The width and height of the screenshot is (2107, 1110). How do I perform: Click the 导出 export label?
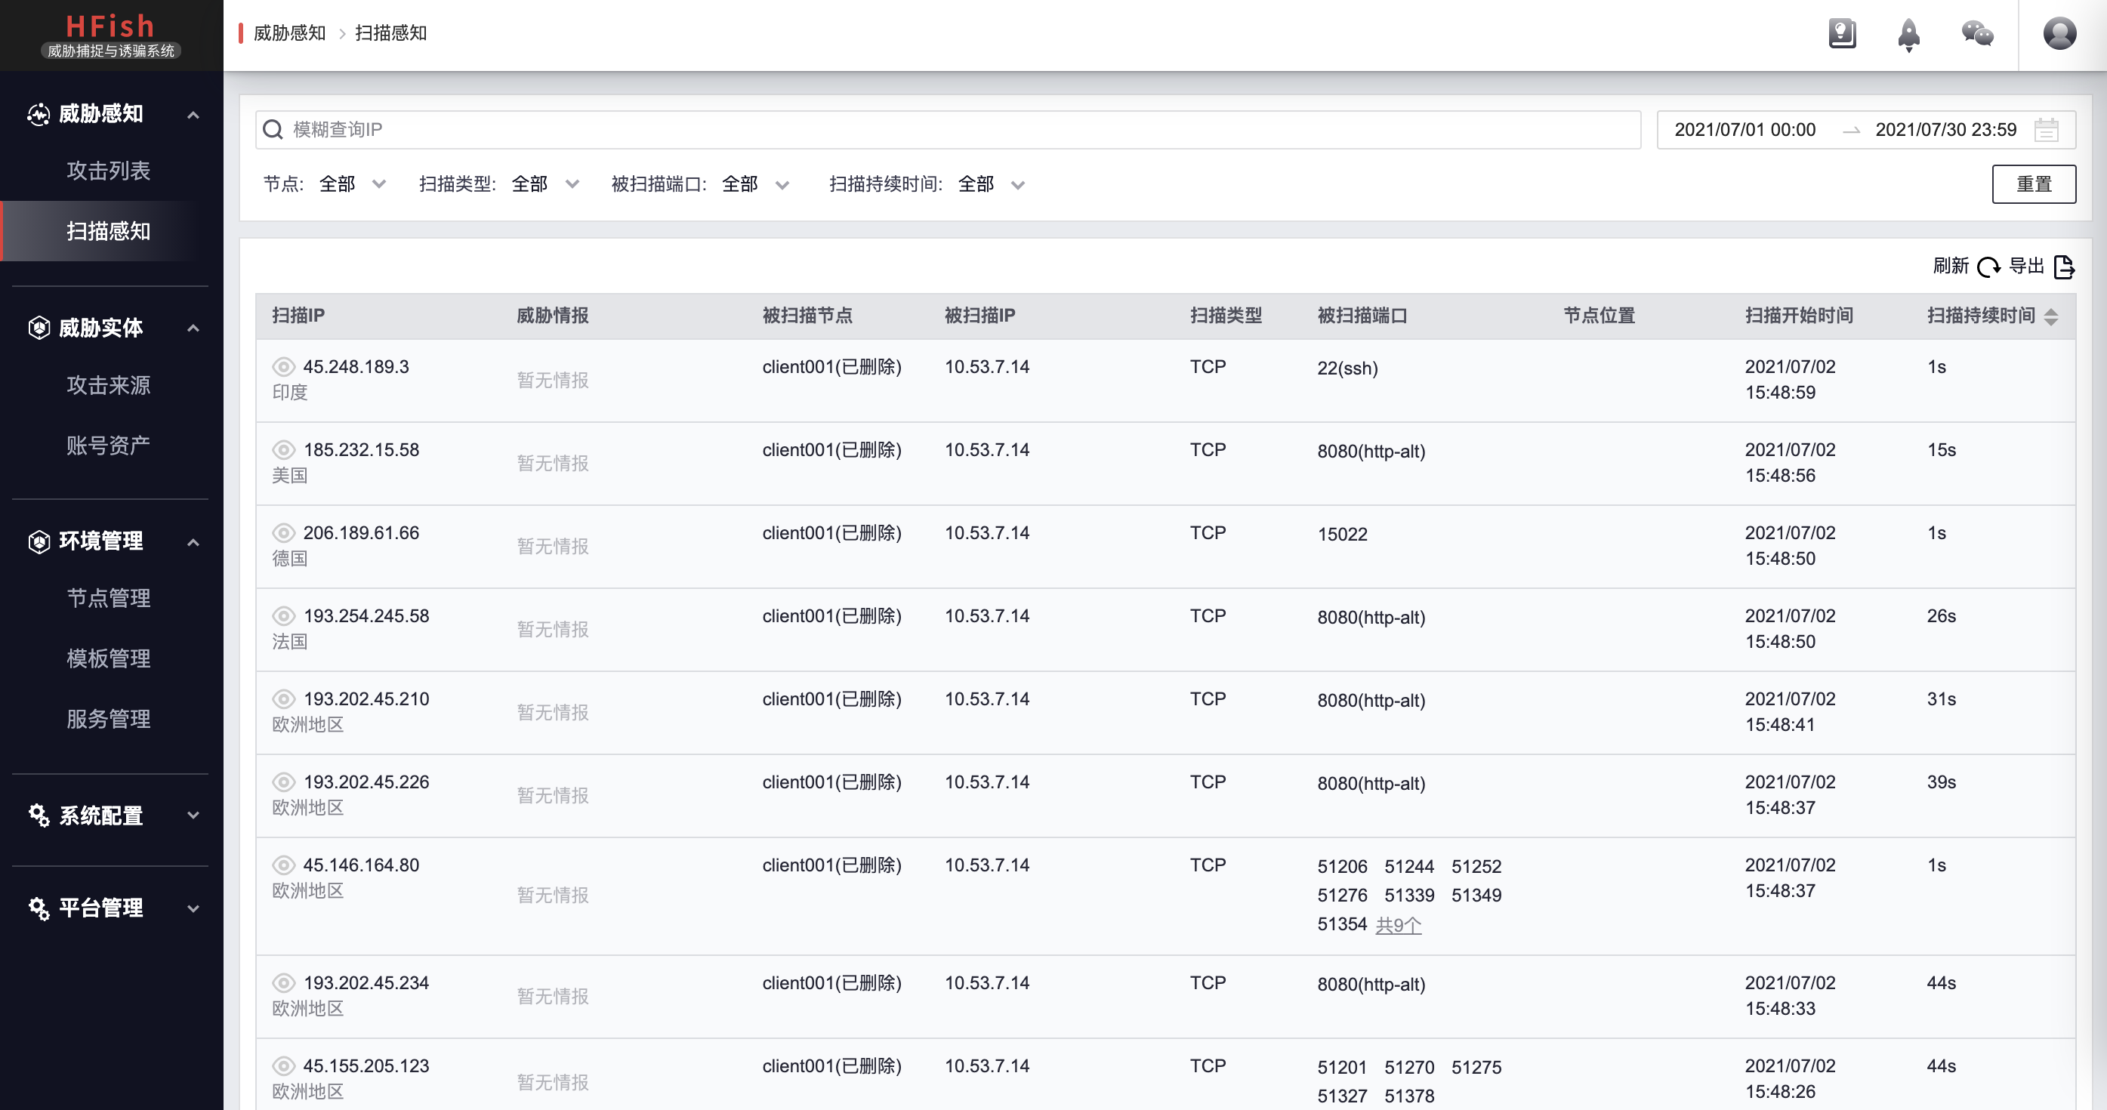click(2027, 266)
